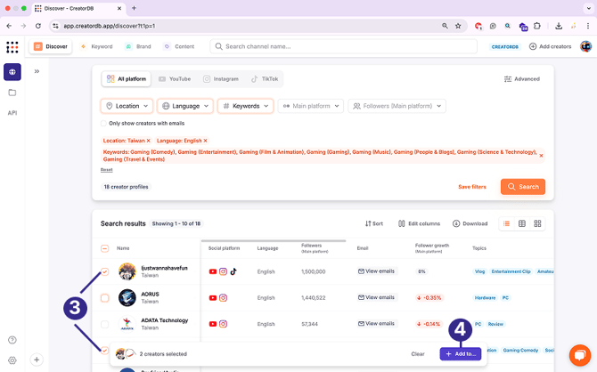
Task: Open Edit columns
Action: pyautogui.click(x=419, y=223)
